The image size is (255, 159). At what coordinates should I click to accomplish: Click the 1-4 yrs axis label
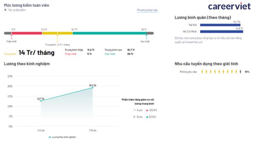click(41, 130)
